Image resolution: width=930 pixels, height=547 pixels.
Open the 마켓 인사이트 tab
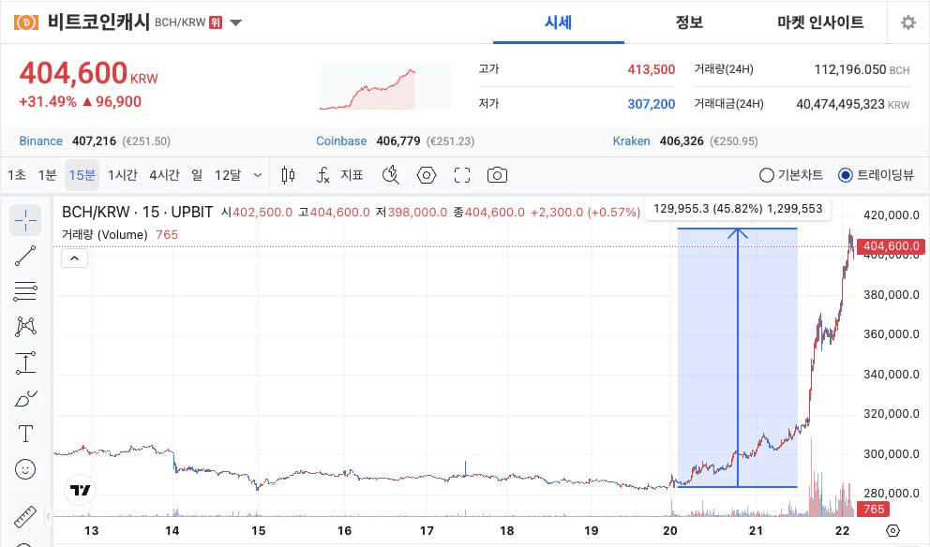click(820, 22)
